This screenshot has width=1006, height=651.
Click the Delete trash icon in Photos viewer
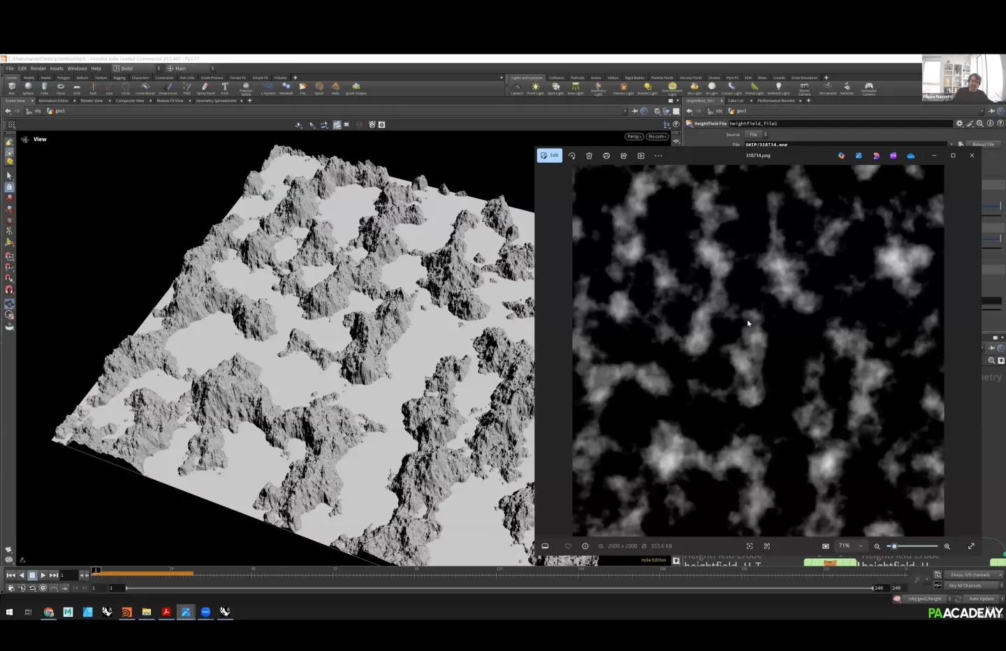tap(589, 156)
